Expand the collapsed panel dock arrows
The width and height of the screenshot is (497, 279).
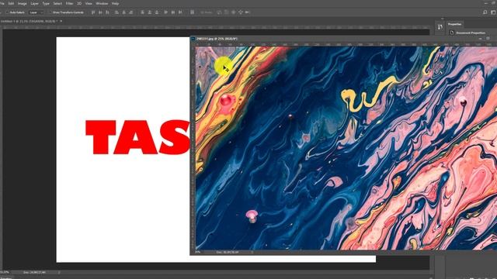(443, 19)
